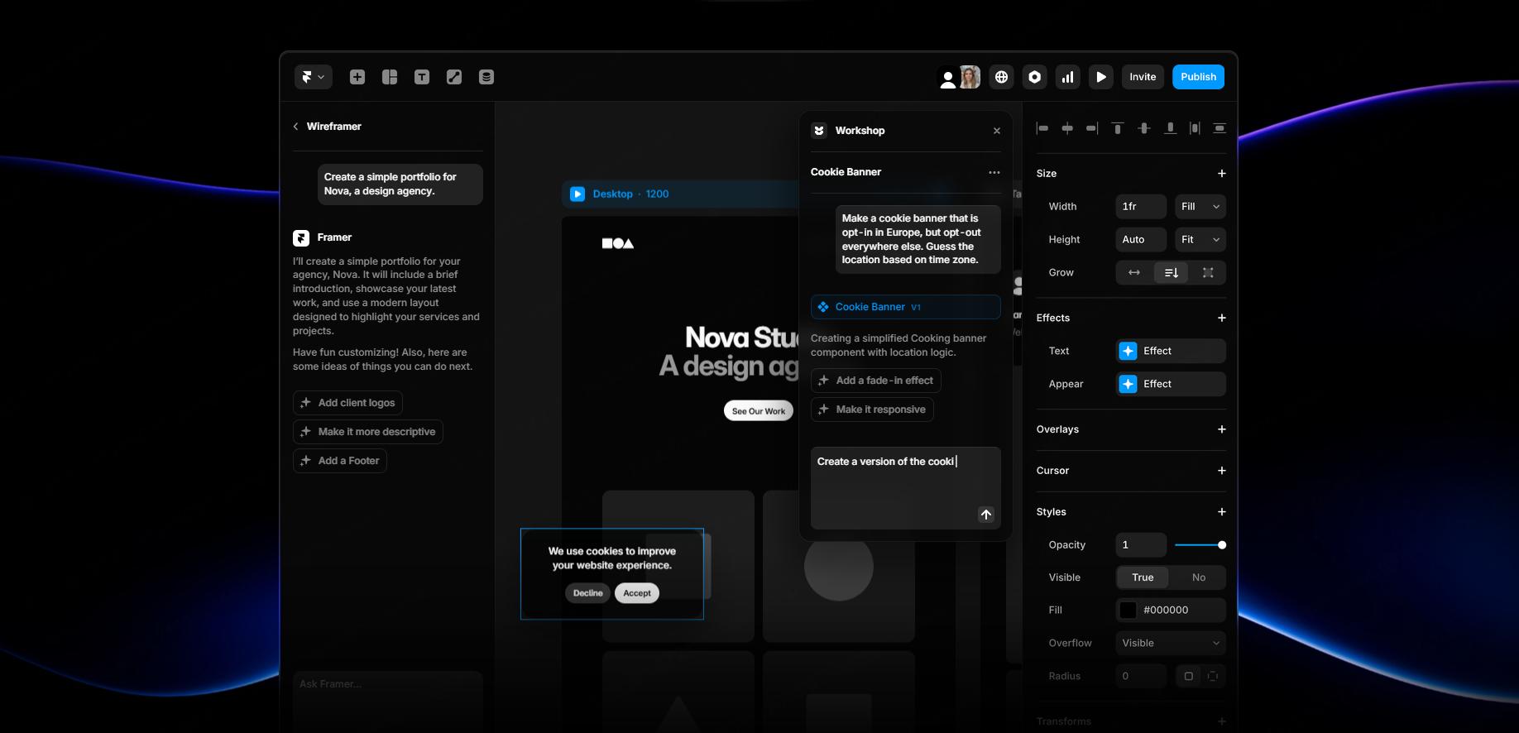Click the Nova logo on the canvas
The height and width of the screenshot is (733, 1519).
pyautogui.click(x=618, y=243)
